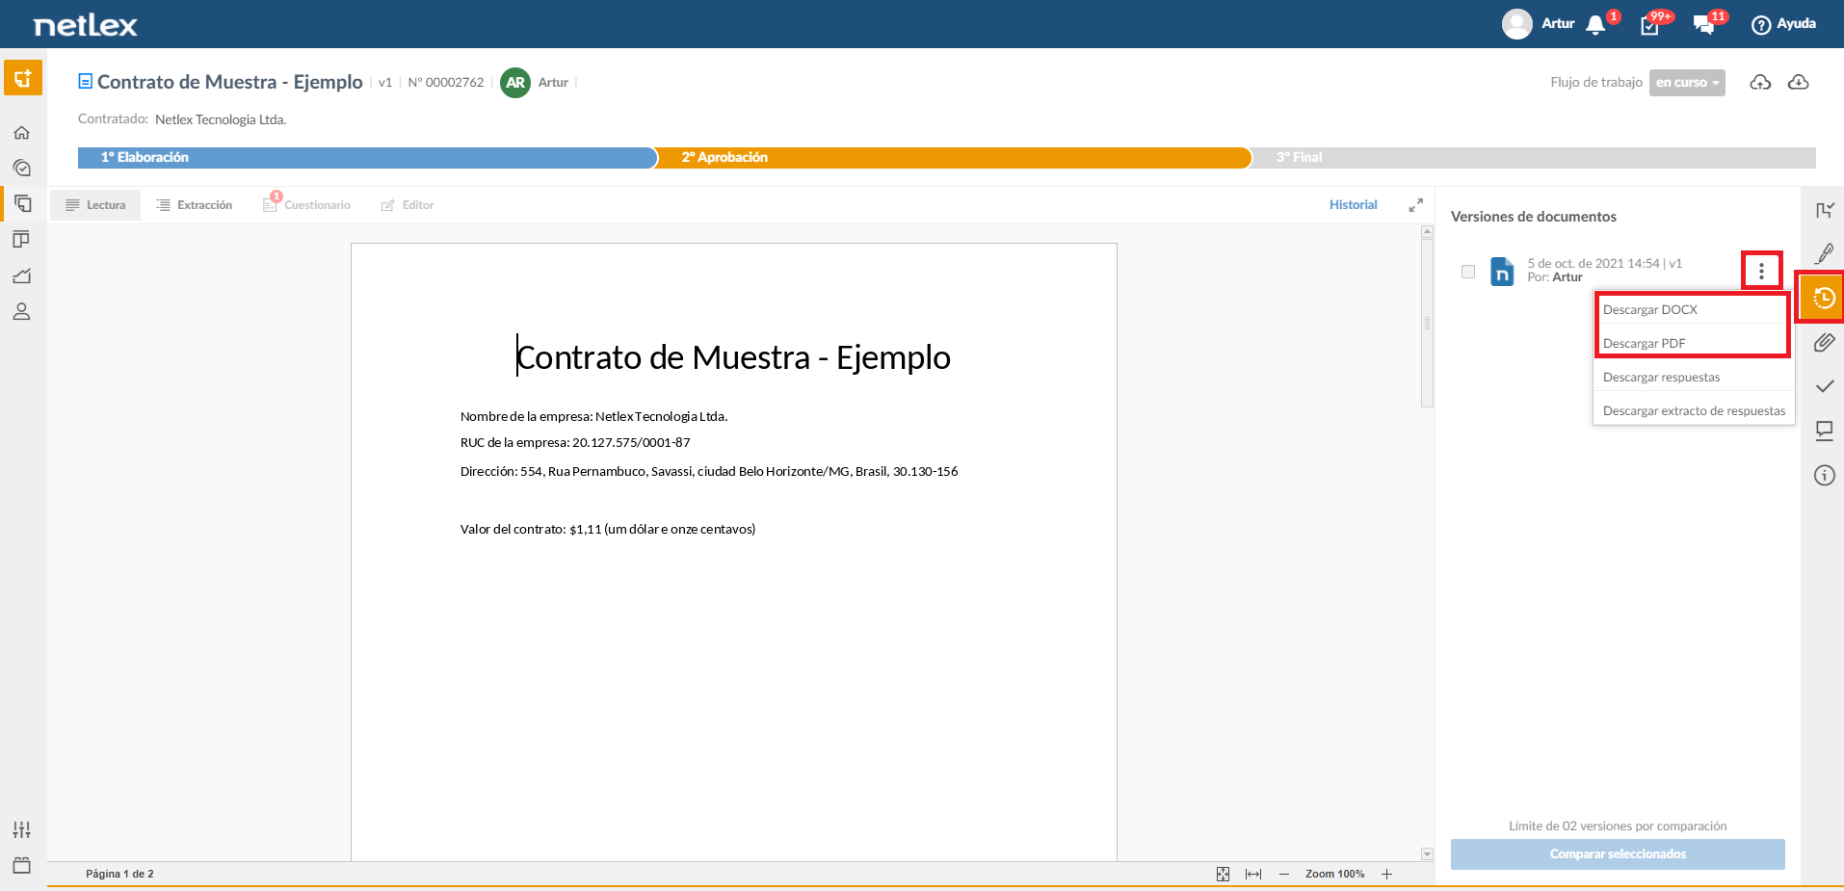Open the 'en curso' workflow dropdown
Screen dimensions: 1844x891
tap(1687, 83)
